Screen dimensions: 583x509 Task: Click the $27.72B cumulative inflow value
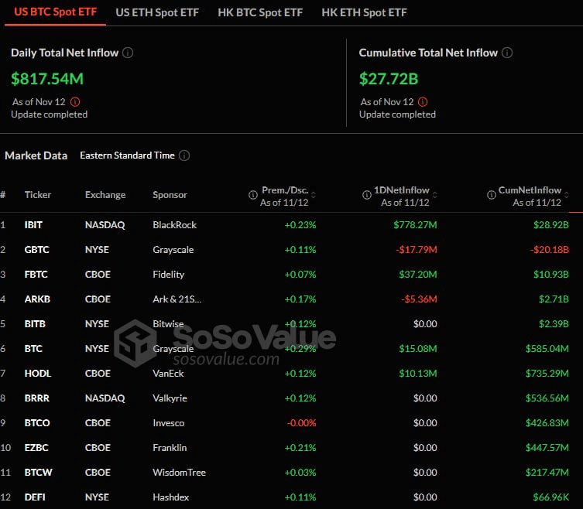(x=389, y=79)
